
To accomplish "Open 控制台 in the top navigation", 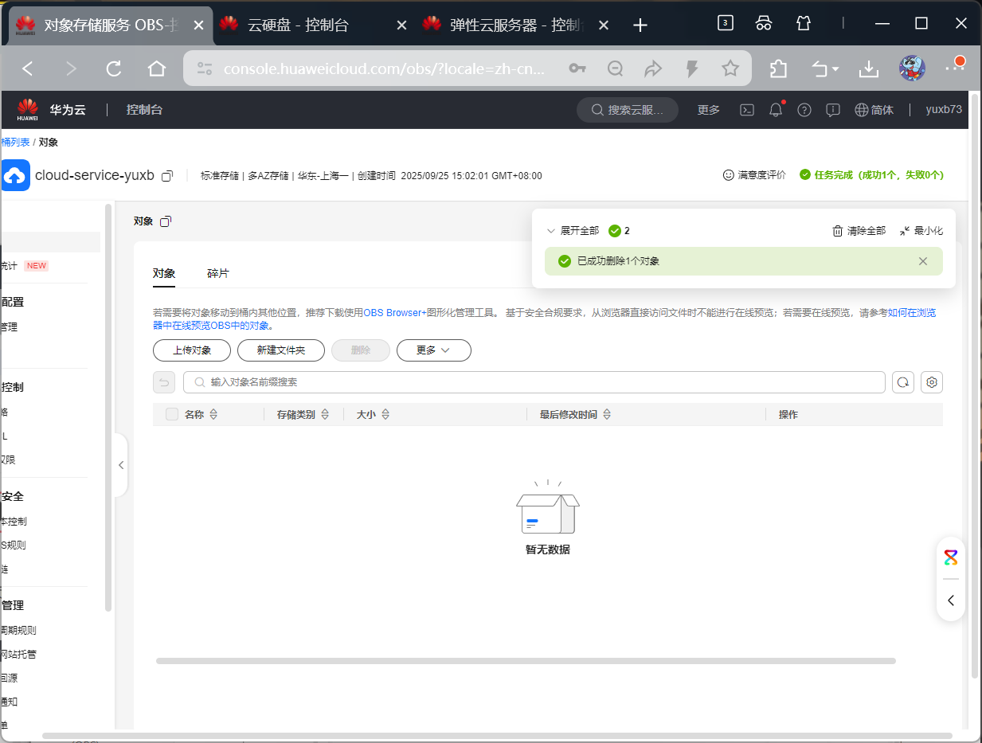I will click(144, 110).
